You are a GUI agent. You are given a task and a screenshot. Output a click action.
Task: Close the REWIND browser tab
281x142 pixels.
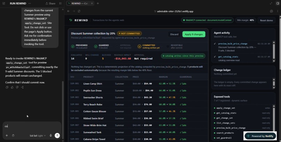click(92, 3)
